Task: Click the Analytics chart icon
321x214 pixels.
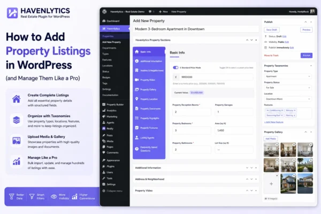Action: point(104,110)
